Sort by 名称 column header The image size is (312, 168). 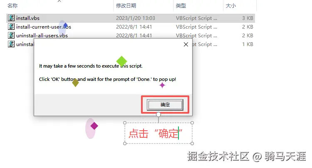12,5
